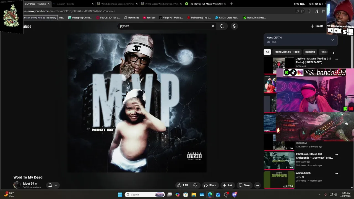Open more actions menu beside Save
Screen dimensions: 354x199
pyautogui.click(x=257, y=185)
